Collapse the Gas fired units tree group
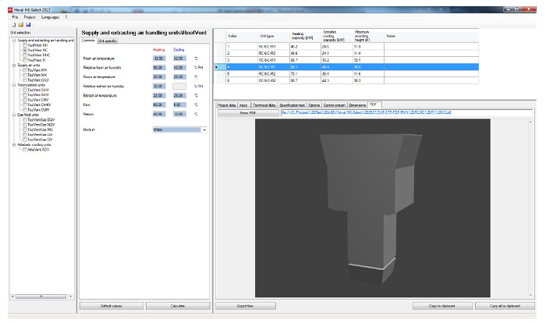 tap(13, 114)
